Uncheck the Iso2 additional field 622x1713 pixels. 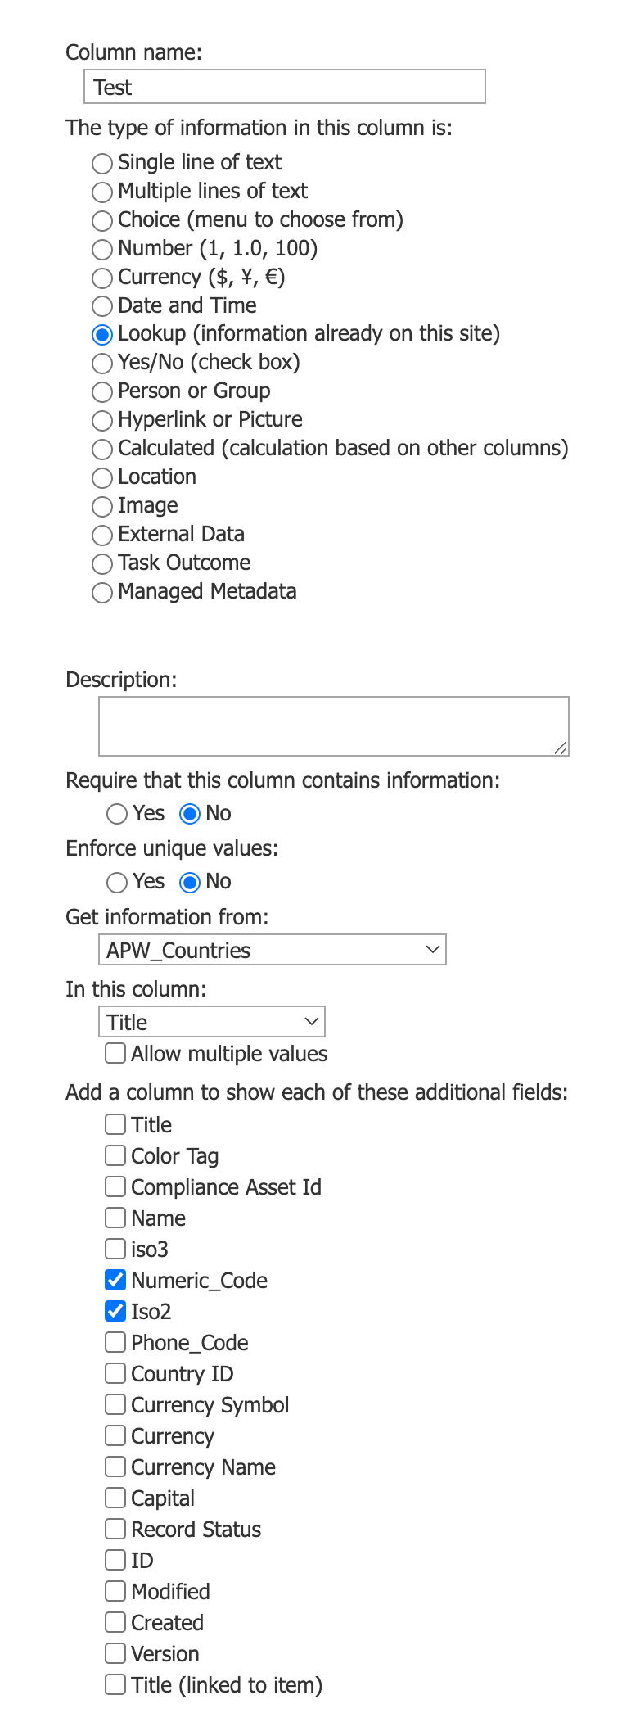pyautogui.click(x=115, y=1310)
